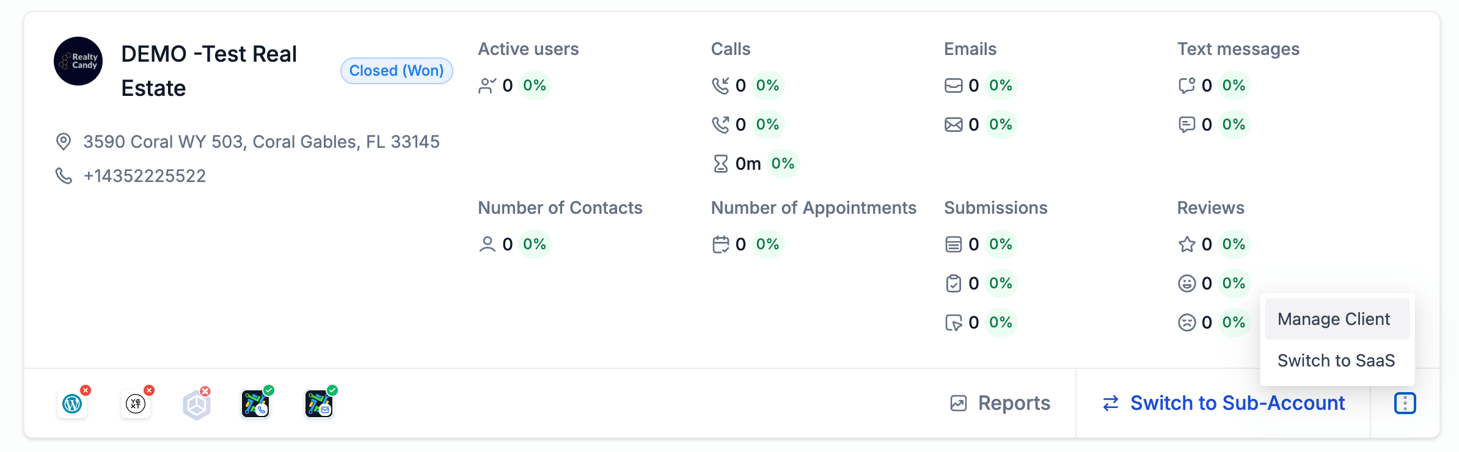Click the Yext integration icon

(136, 404)
